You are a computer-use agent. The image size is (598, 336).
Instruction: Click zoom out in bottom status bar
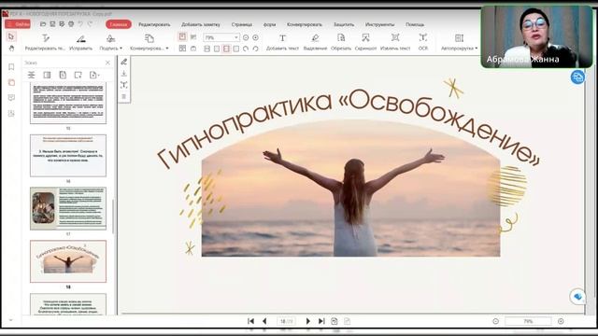pyautogui.click(x=495, y=321)
